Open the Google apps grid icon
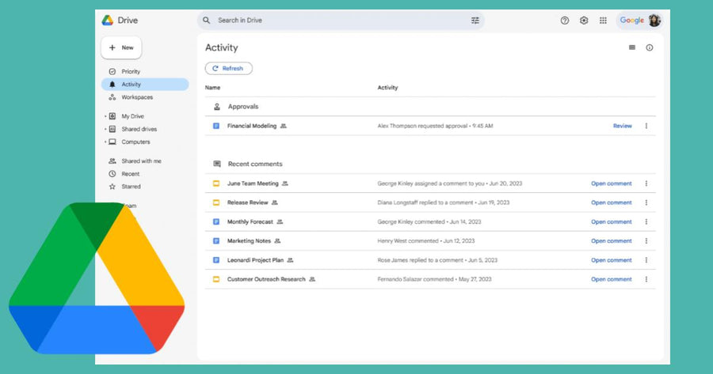Viewport: 713px width, 374px height. tap(603, 21)
